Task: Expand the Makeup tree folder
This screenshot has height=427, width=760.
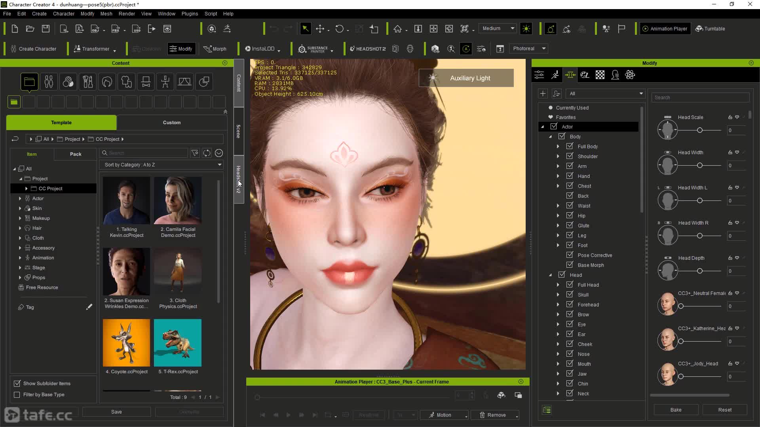Action: 20,218
